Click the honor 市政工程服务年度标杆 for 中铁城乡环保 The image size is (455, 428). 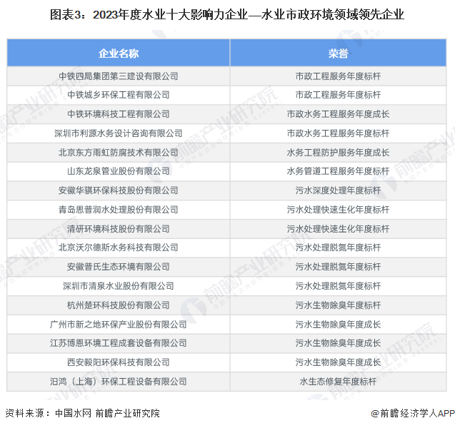[338, 95]
